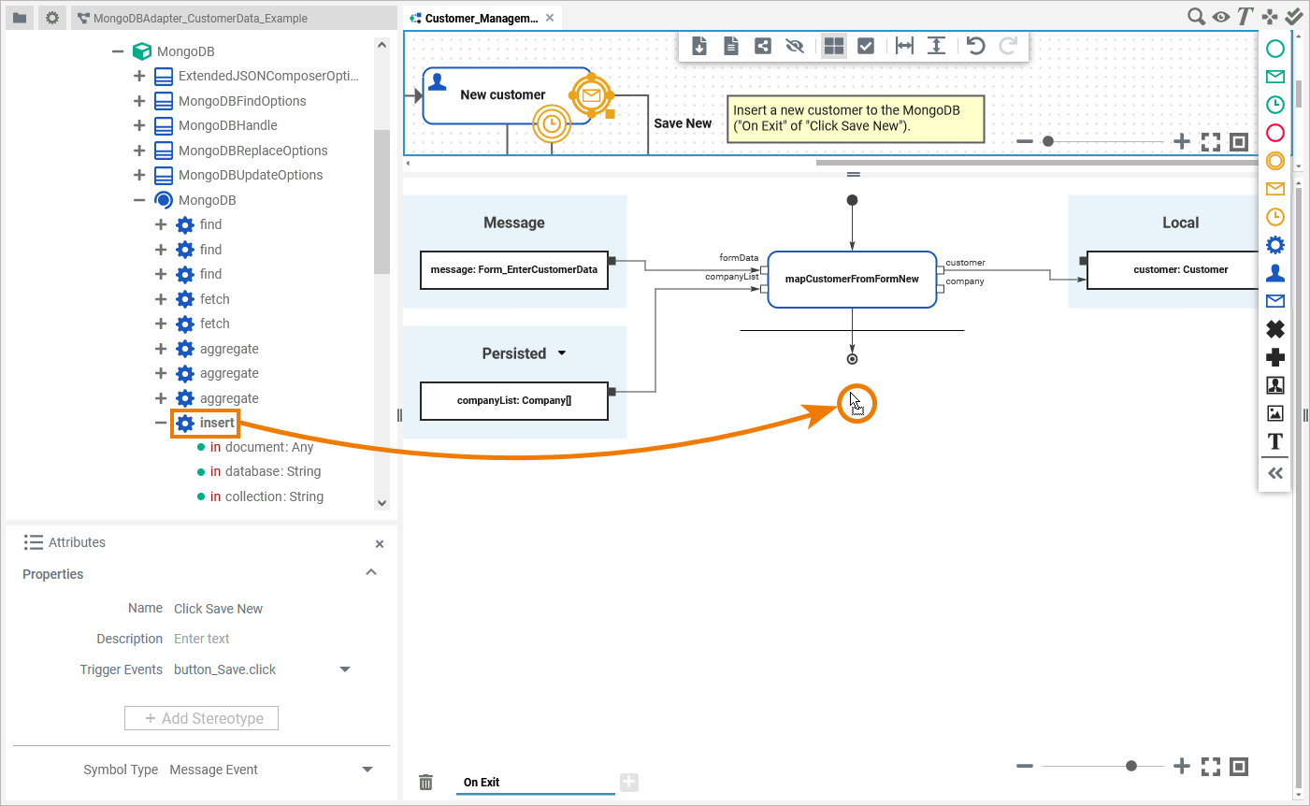Toggle the crossed-out eye visibility icon
The height and width of the screenshot is (806, 1310).
tap(795, 46)
